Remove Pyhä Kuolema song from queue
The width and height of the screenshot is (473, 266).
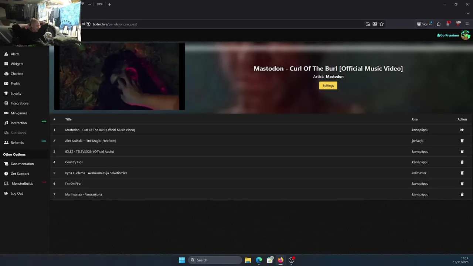[x=462, y=173]
